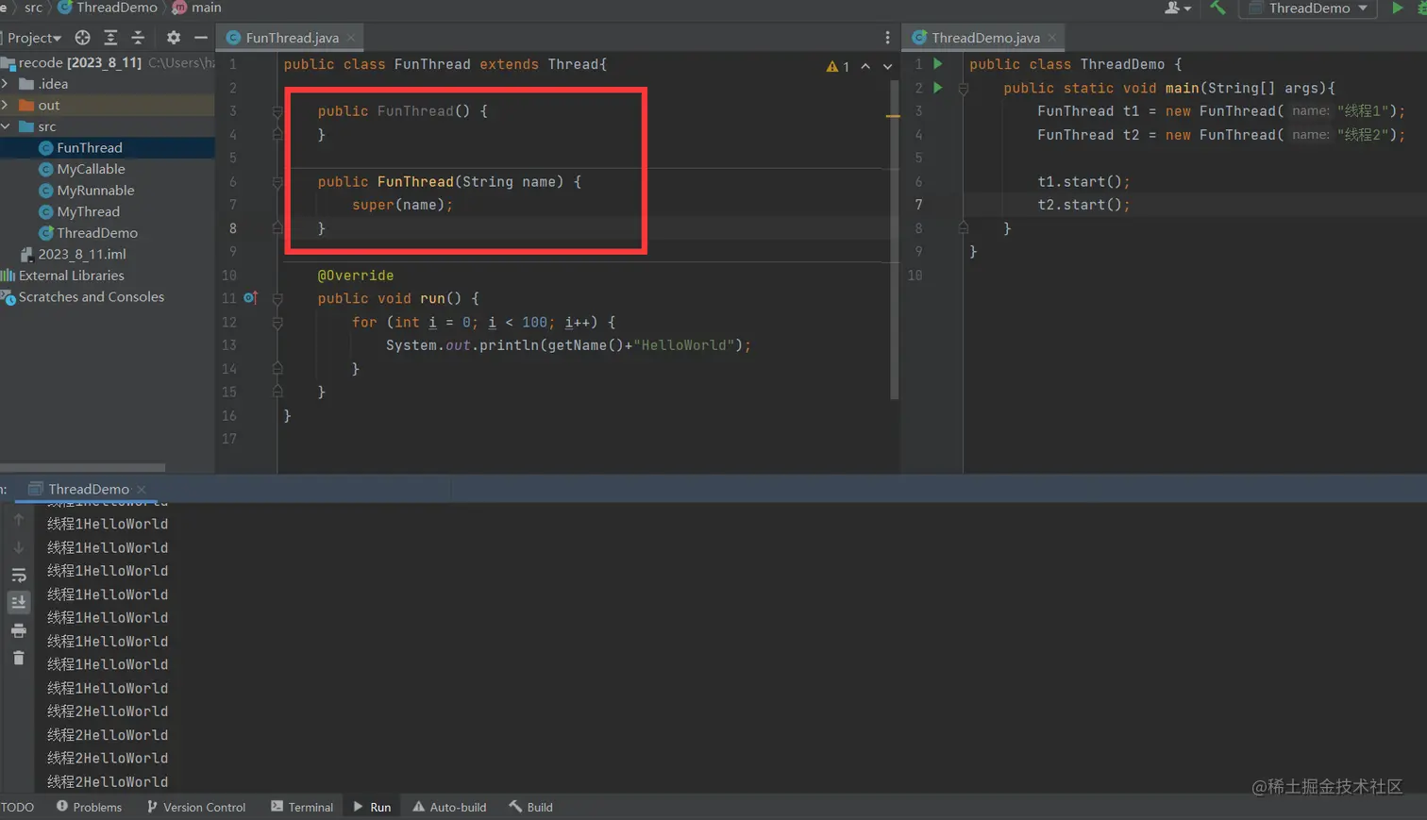Toggle scroll to end in Run console

click(19, 602)
